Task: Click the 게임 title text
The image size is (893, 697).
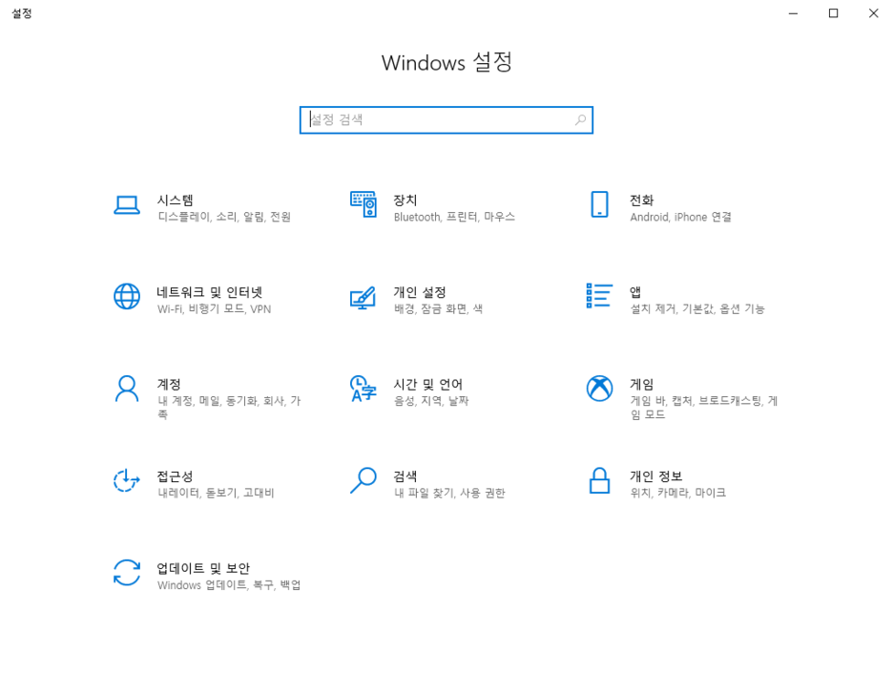Action: [x=641, y=385]
